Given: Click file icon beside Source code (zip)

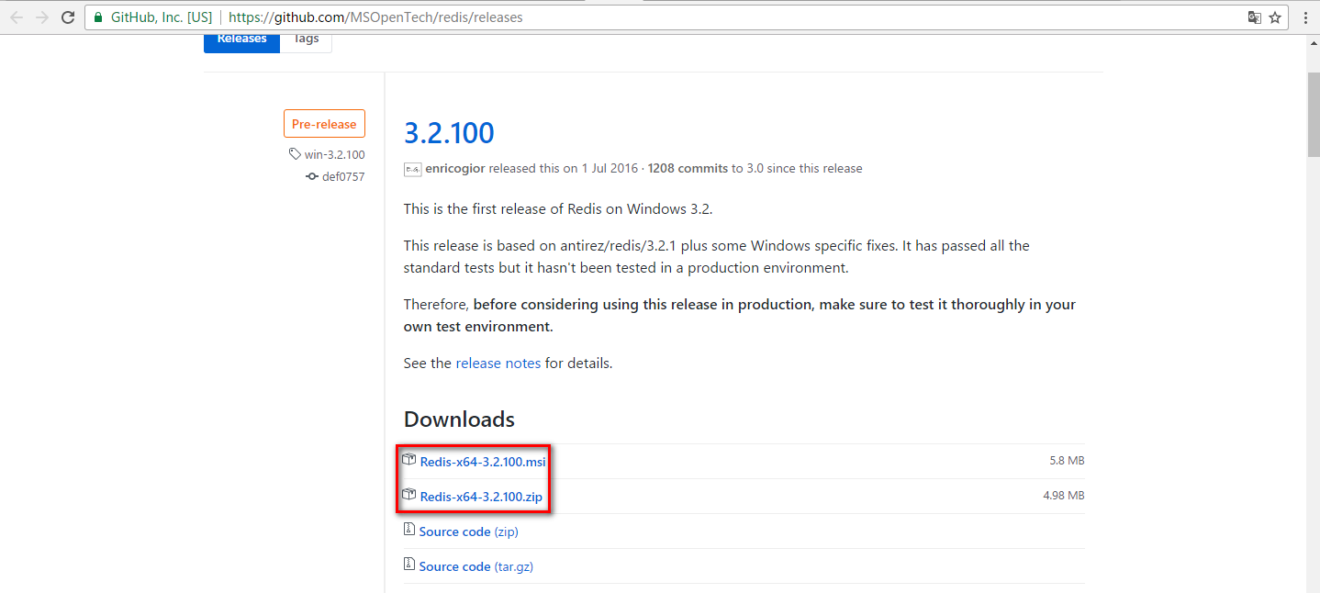Looking at the screenshot, I should pyautogui.click(x=409, y=530).
